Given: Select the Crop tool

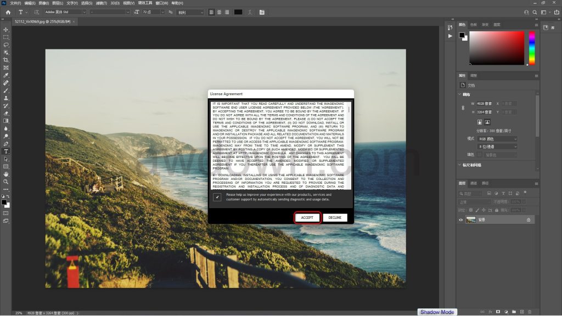Looking at the screenshot, I should point(6,60).
